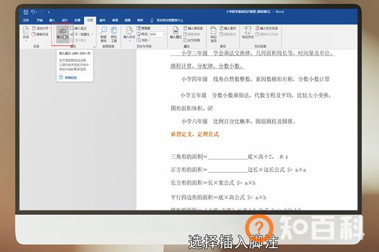Click the line 长方形的面积=长×宽公式
The image size is (379, 252).
click(213, 183)
